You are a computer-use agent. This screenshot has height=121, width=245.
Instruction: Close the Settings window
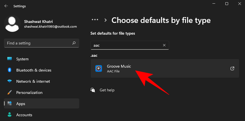[239, 4]
